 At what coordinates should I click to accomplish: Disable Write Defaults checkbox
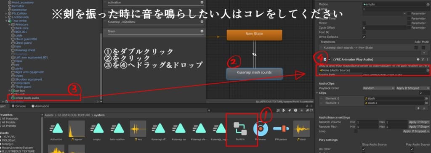pyautogui.click(x=364, y=37)
